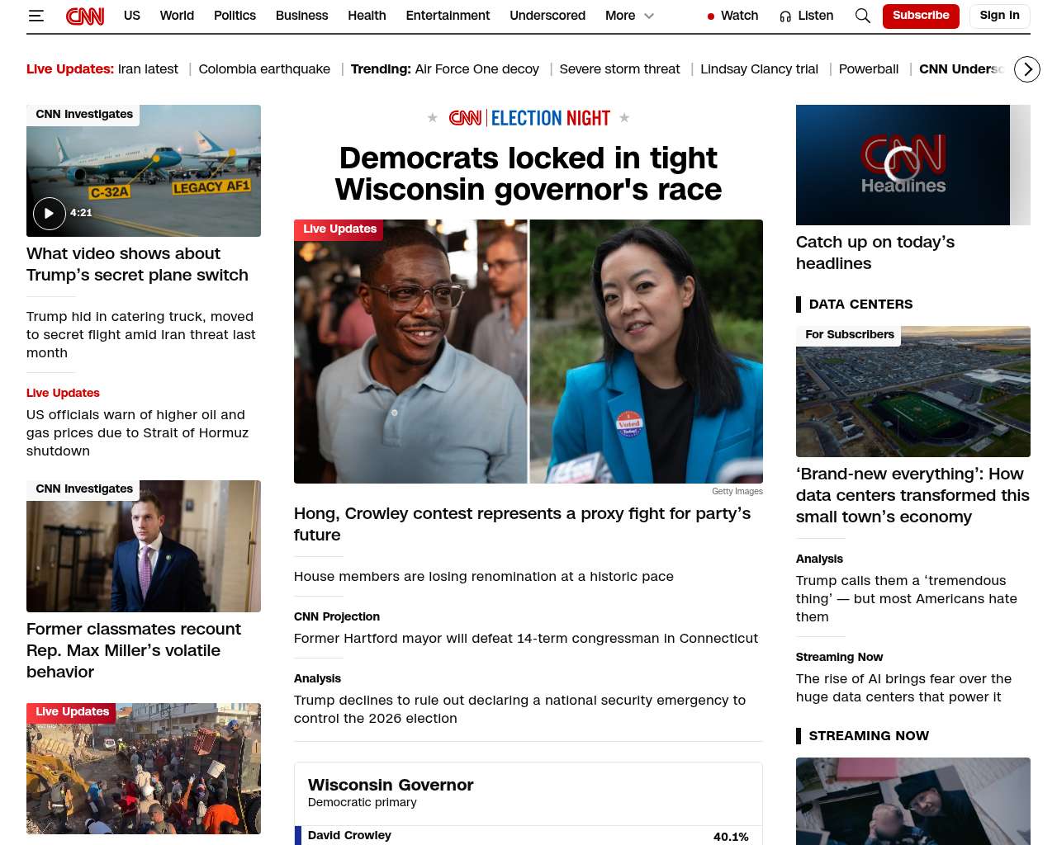Open Hong, Crowley proxy fight story
The height and width of the screenshot is (845, 1057).
522,524
